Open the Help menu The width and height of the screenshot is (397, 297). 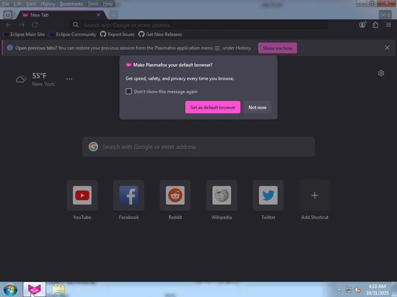pos(108,4)
